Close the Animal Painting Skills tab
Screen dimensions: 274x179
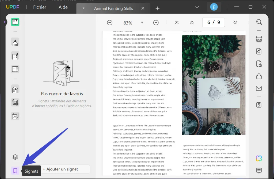point(143,8)
